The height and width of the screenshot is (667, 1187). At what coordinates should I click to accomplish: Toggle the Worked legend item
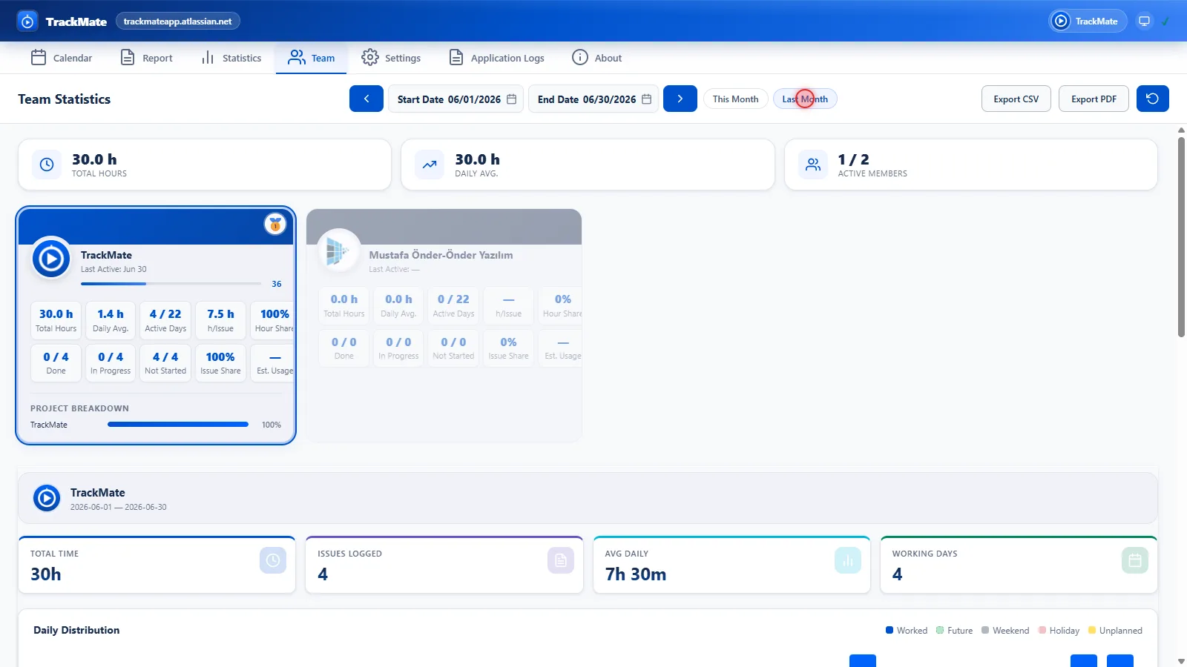click(907, 631)
